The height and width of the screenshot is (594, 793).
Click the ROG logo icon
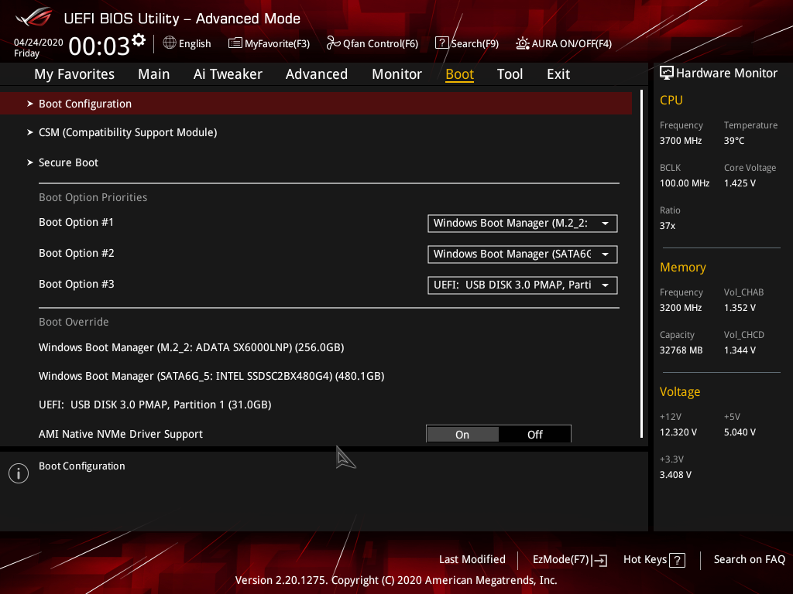coord(34,17)
